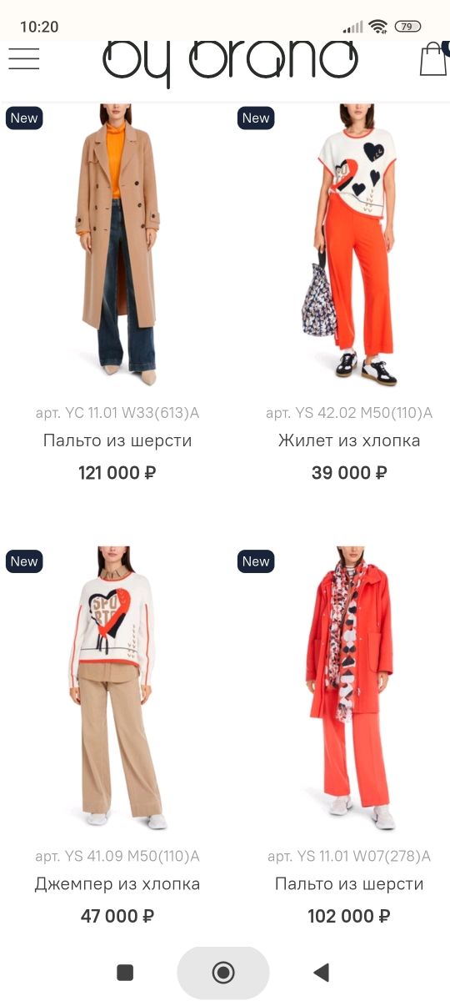Tap the New badge on red coat
The width and height of the screenshot is (450, 1001).
256,561
